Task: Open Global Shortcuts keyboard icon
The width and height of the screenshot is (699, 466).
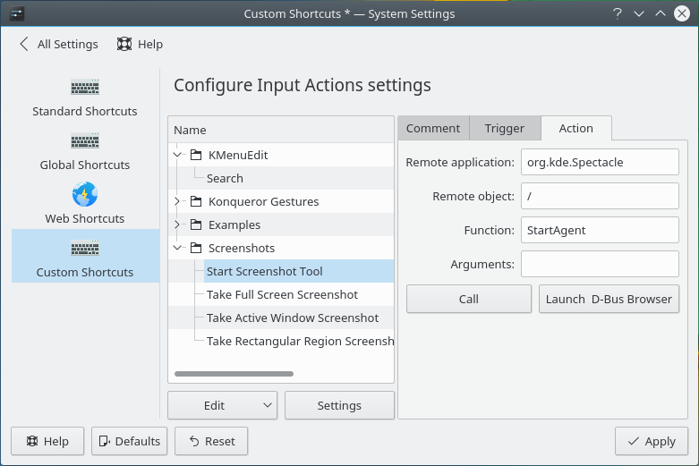Action: tap(85, 141)
